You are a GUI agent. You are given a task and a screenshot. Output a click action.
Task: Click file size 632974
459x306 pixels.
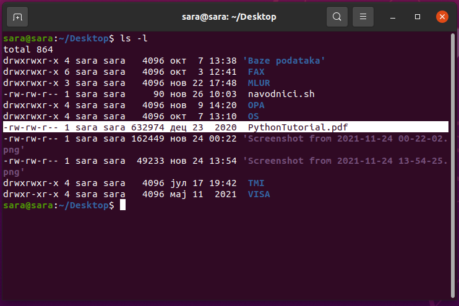(x=147, y=127)
